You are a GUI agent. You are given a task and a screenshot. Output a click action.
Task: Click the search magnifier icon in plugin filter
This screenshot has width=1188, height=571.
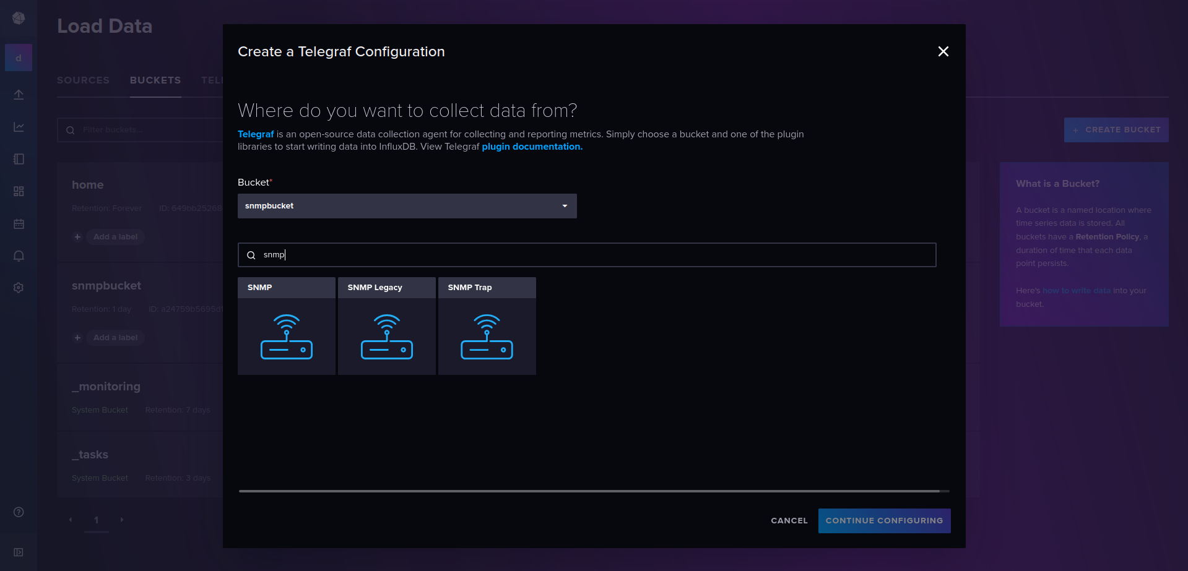pos(251,255)
